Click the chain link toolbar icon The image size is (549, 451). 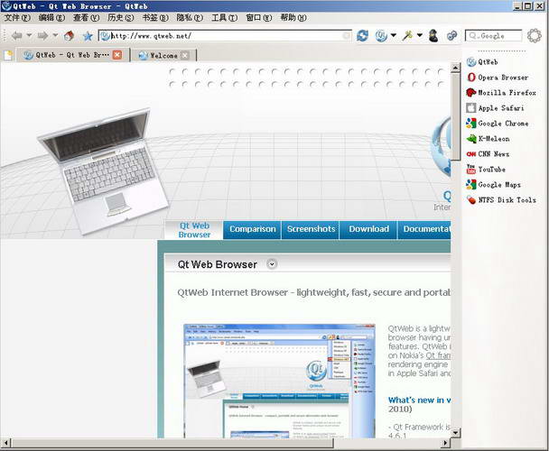point(452,36)
